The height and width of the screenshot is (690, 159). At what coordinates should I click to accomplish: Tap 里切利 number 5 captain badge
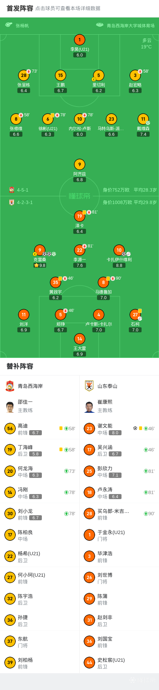[98, 75]
